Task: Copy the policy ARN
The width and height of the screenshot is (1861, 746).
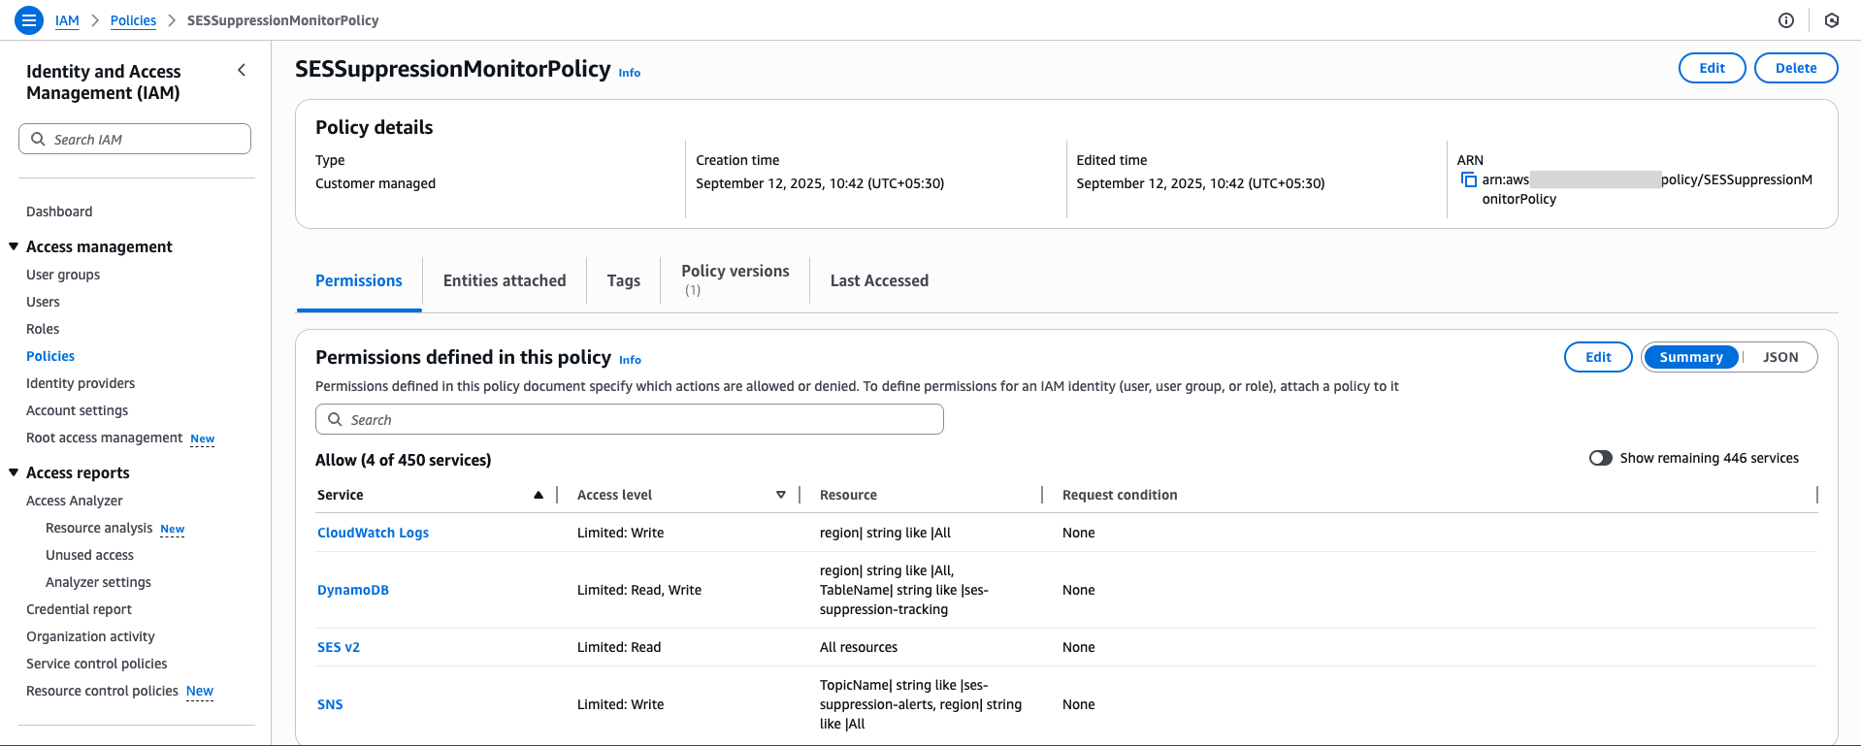Action: (x=1469, y=180)
